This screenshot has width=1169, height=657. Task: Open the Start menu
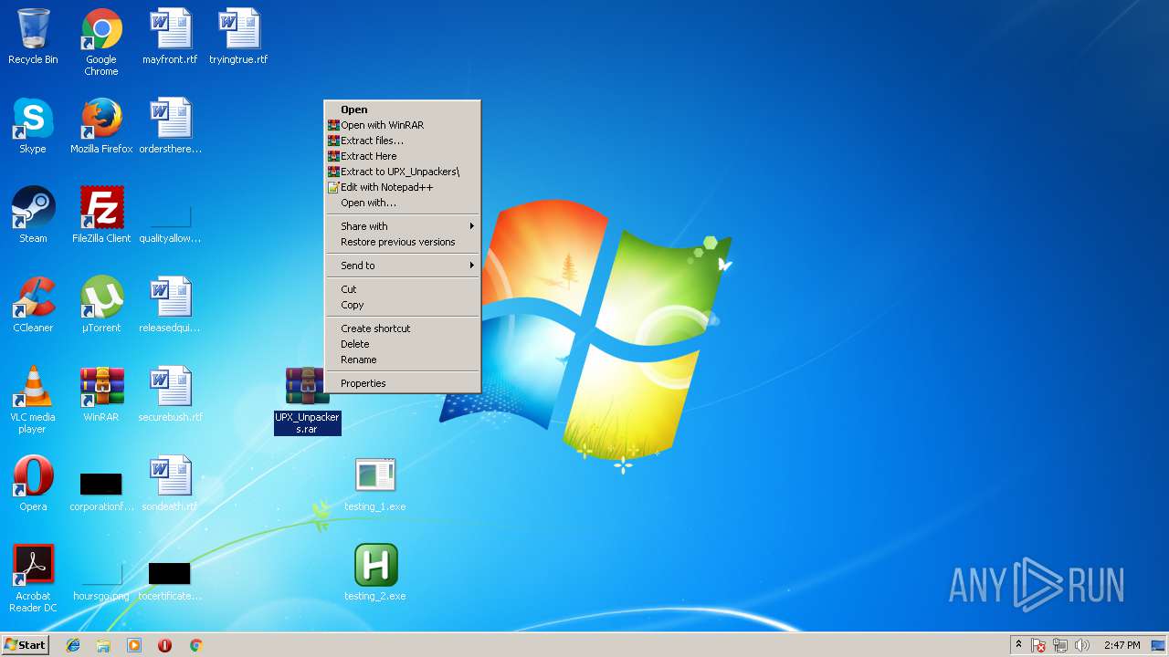26,645
